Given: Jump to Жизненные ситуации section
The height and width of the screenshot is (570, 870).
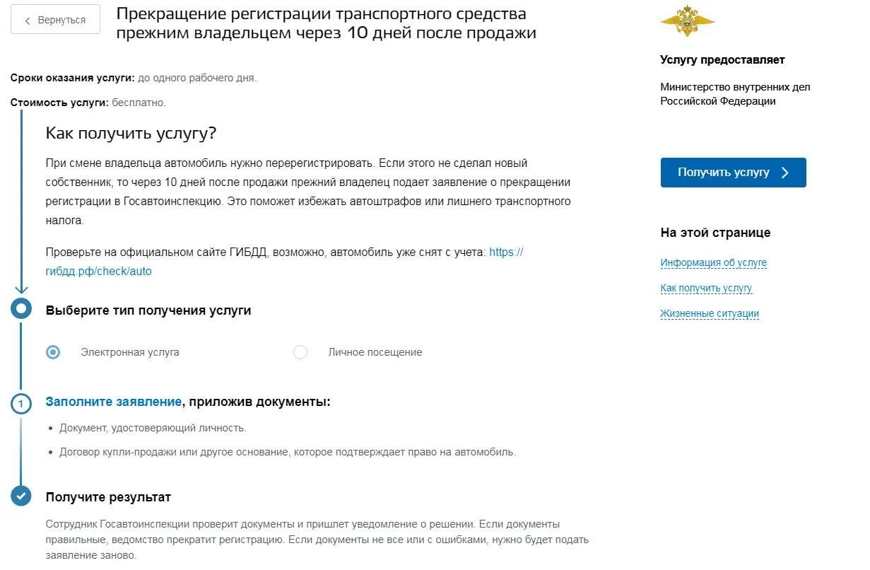Looking at the screenshot, I should [x=710, y=314].
